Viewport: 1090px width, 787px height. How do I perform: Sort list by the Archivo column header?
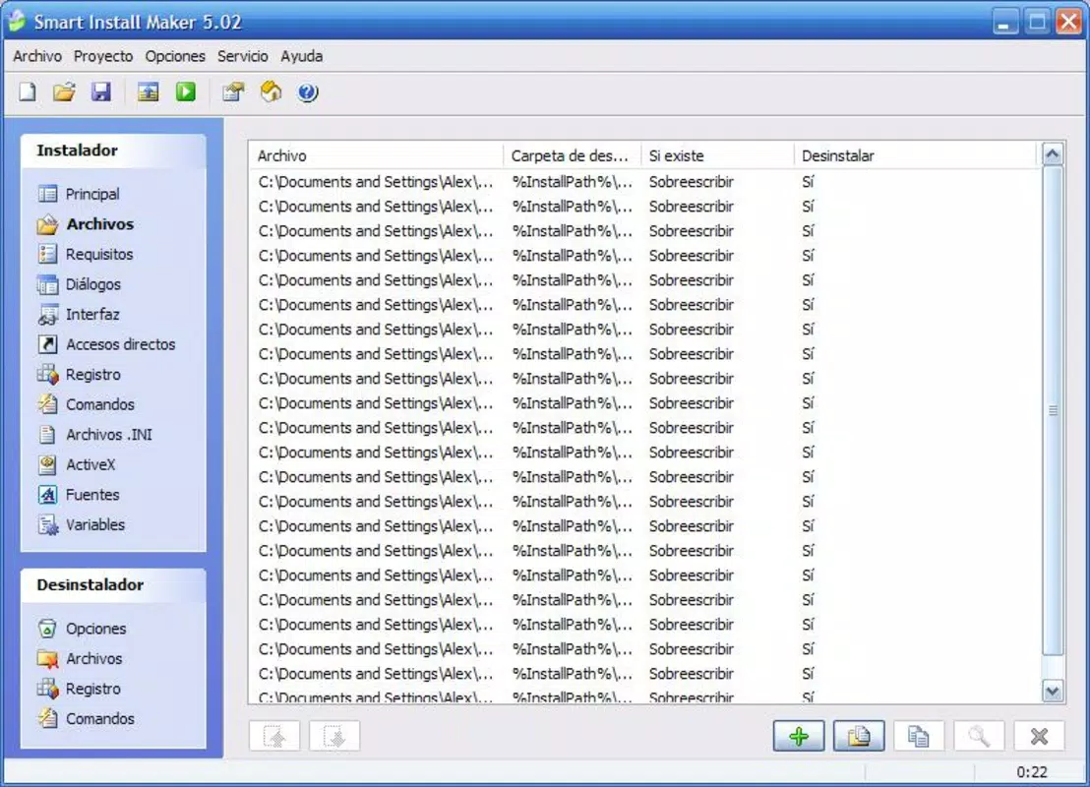(x=376, y=155)
